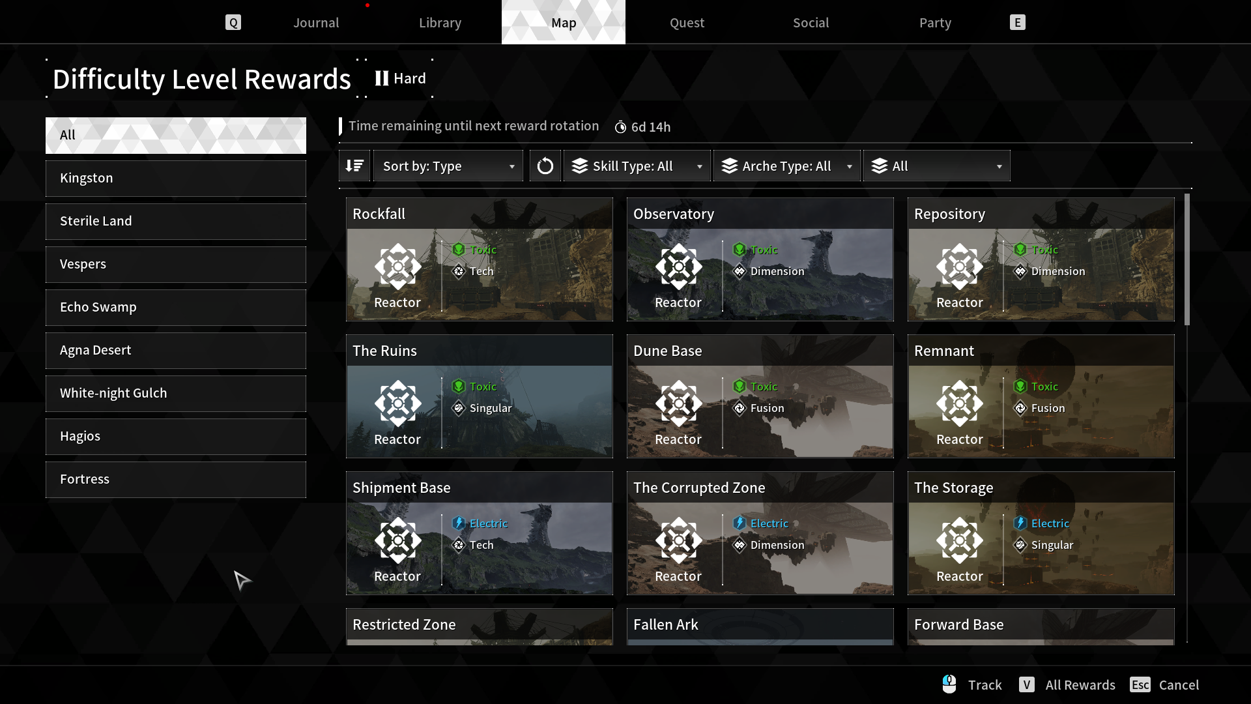Click the Electric attribute icon on Shipment Base
Image resolution: width=1251 pixels, height=704 pixels.
pos(459,523)
